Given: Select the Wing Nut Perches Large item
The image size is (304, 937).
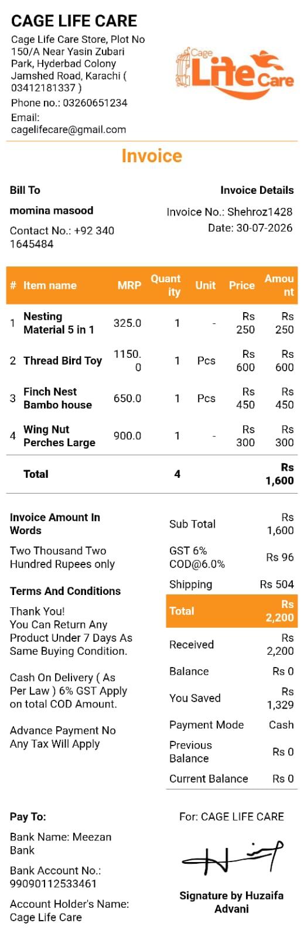Looking at the screenshot, I should [x=59, y=436].
